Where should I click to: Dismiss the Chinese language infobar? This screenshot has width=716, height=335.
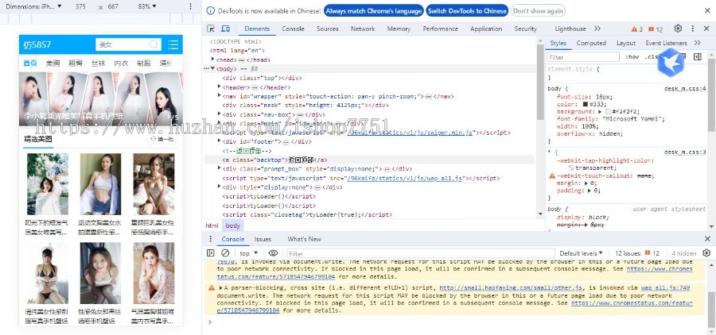(x=707, y=10)
